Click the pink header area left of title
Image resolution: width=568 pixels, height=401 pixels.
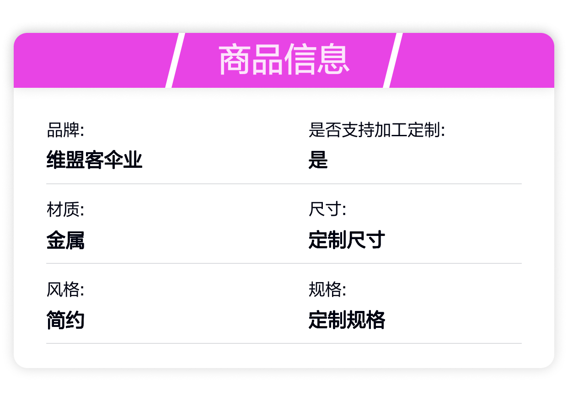click(x=91, y=60)
